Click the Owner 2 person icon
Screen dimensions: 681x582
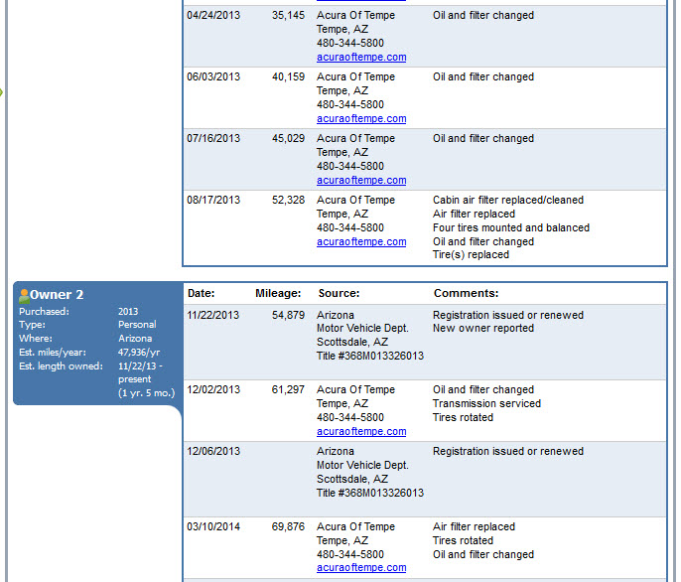(24, 295)
